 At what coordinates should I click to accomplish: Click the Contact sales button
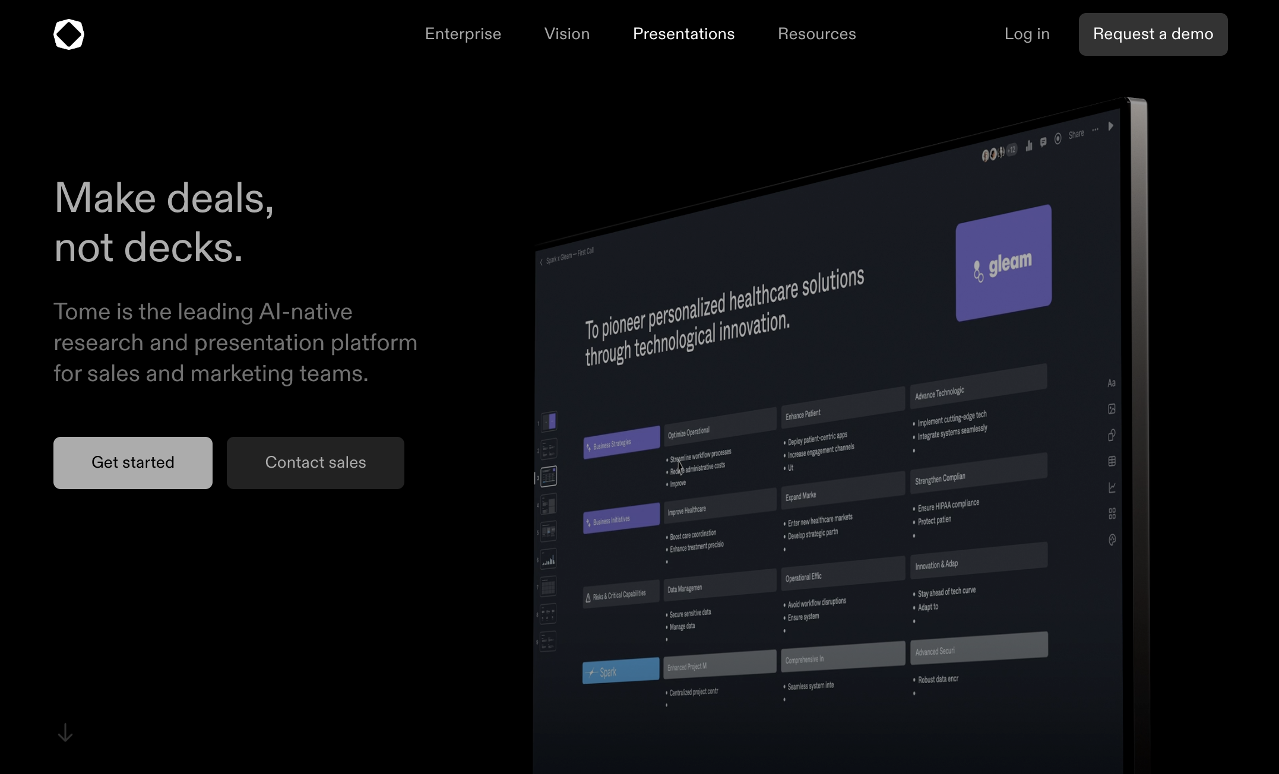(x=315, y=463)
